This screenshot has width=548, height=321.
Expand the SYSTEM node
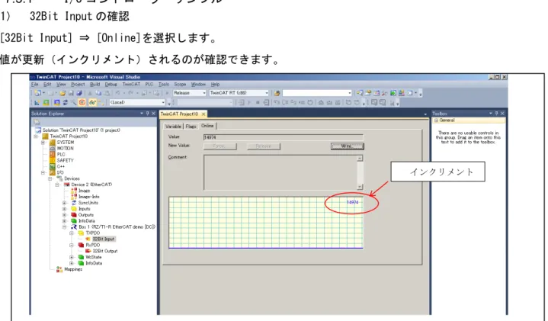pyautogui.click(x=43, y=143)
